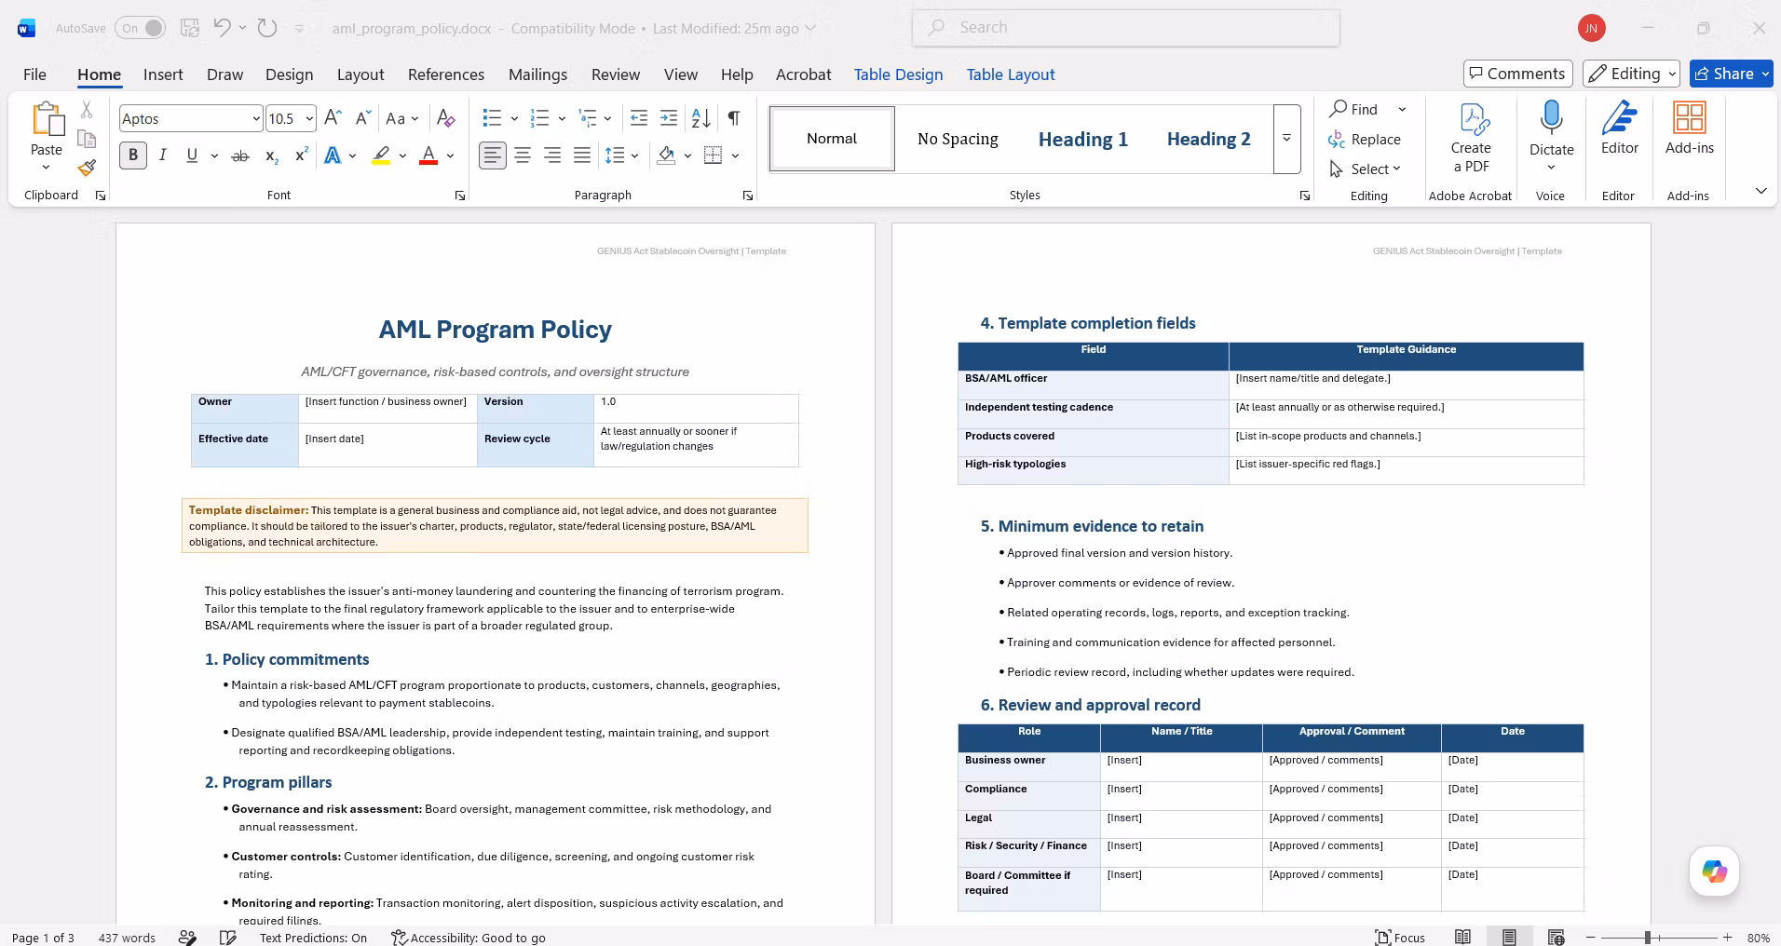This screenshot has width=1781, height=946.
Task: Click the zoom slider handle
Action: (x=1647, y=938)
